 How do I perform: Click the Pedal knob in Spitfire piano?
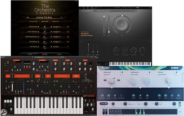142,50
